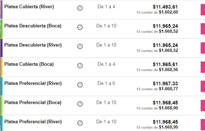This screenshot has height=131, width=205.
Task: Select the Platea Cubierta (Boca) listing name
Action: [29, 64]
